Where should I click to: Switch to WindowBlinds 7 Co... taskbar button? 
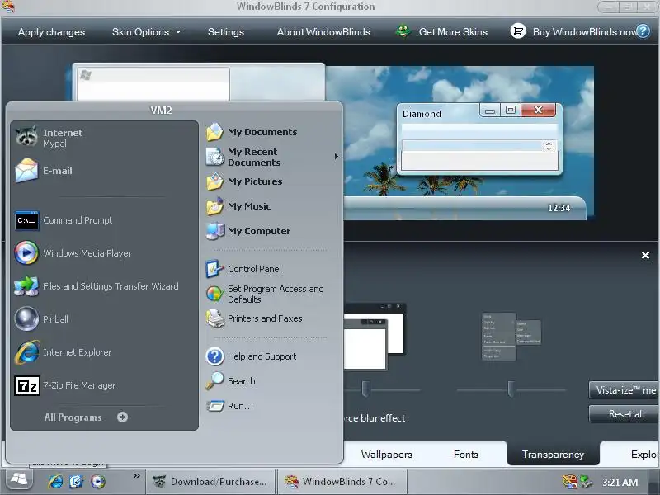pos(342,482)
